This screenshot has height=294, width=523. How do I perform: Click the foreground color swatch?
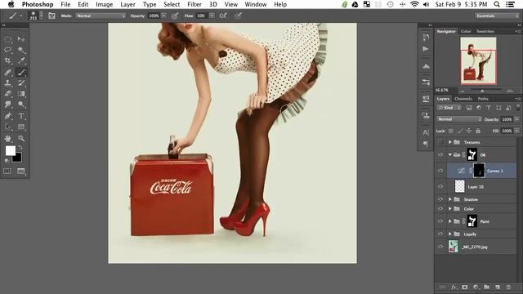click(x=11, y=150)
